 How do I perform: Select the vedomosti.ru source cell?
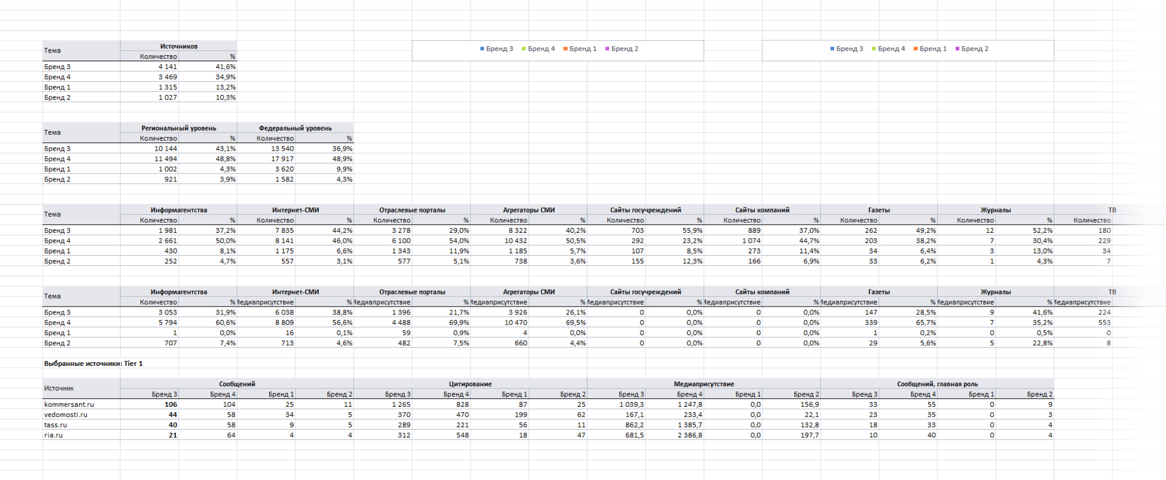pyautogui.click(x=66, y=415)
